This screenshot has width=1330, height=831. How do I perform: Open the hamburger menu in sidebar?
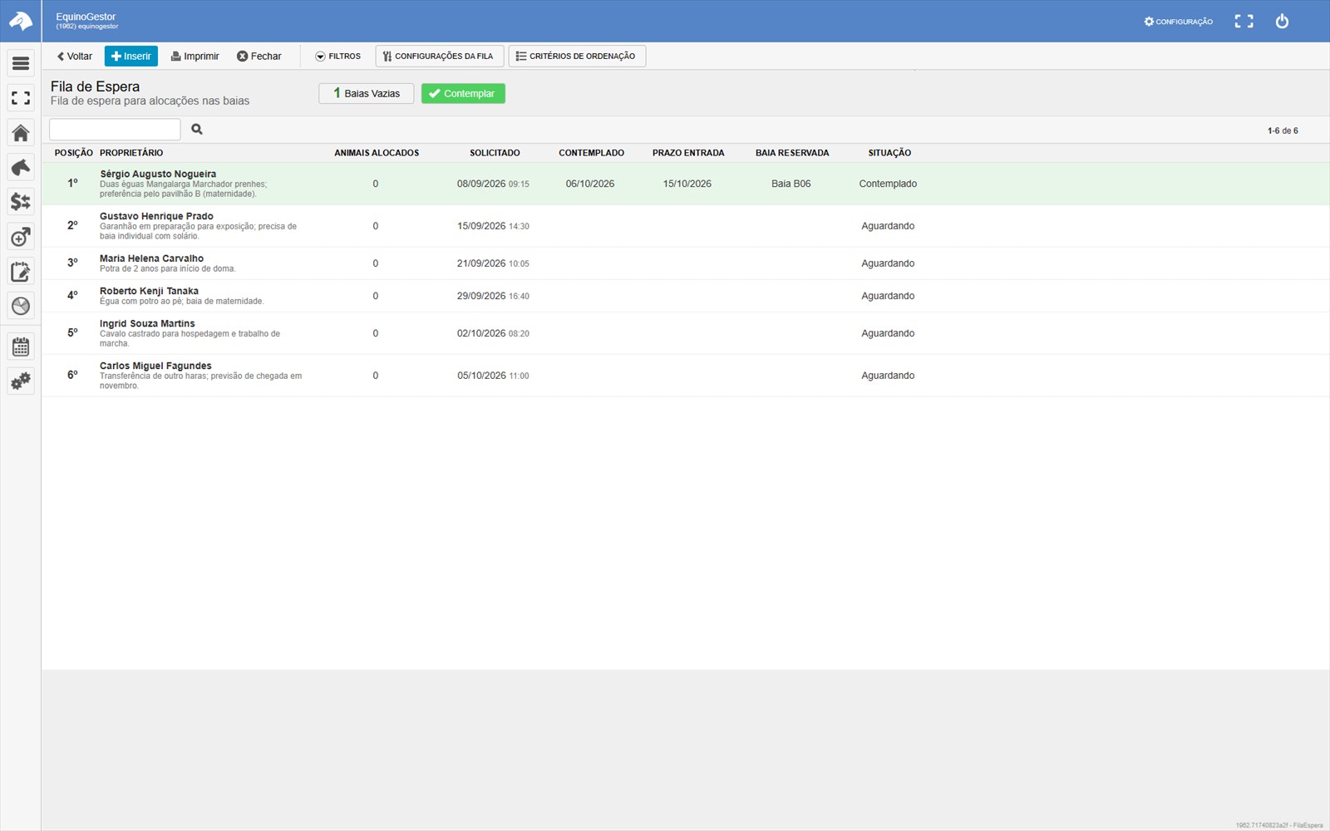click(x=21, y=63)
